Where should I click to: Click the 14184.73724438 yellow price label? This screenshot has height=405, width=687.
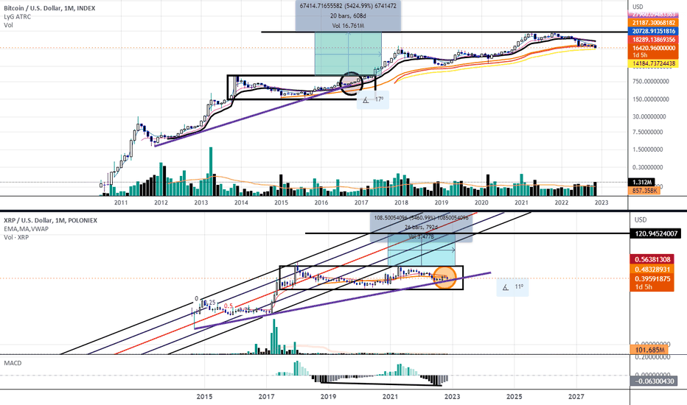(653, 63)
